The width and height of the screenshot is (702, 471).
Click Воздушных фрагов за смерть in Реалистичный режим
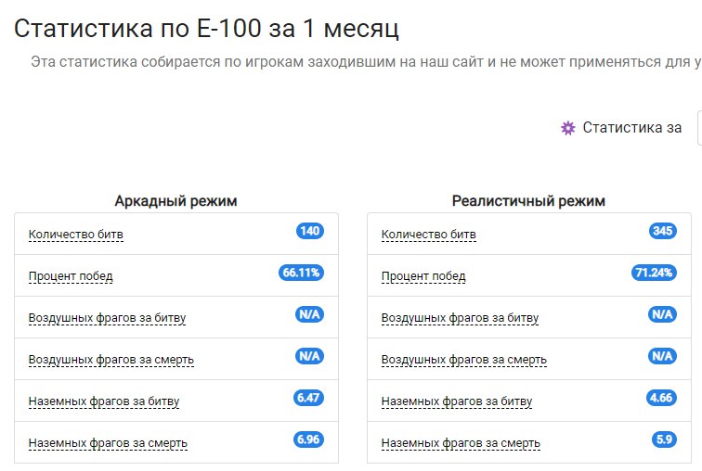[x=464, y=360]
